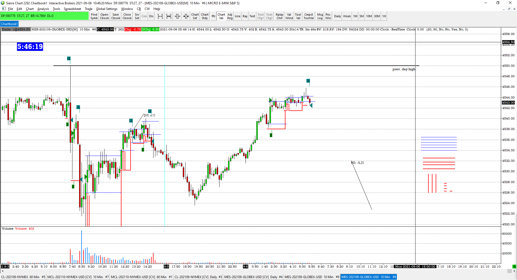Toggle the Chart Val tool
517x280 pixels.
pos(221,16)
